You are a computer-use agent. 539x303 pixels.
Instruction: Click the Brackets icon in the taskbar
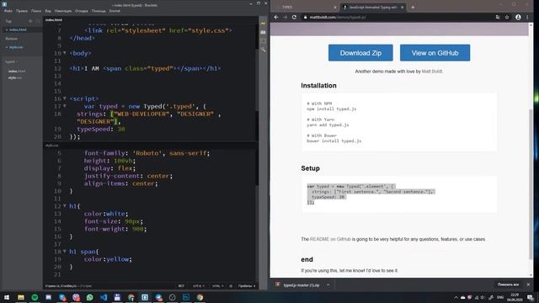click(x=145, y=297)
